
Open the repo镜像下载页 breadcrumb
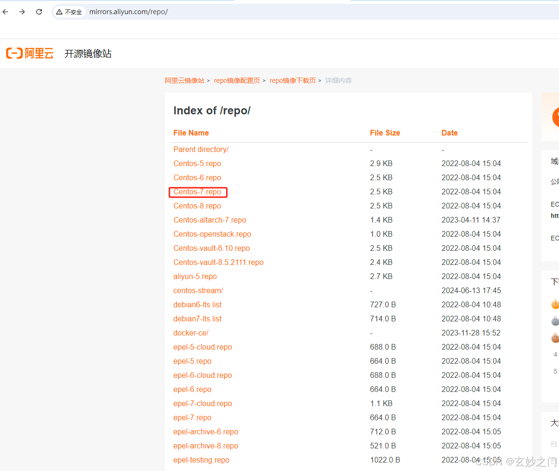coord(293,80)
